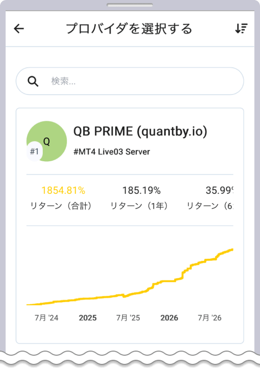The image size is (260, 370).
Task: Click the 7月 '26 axis label
Action: pyautogui.click(x=210, y=318)
